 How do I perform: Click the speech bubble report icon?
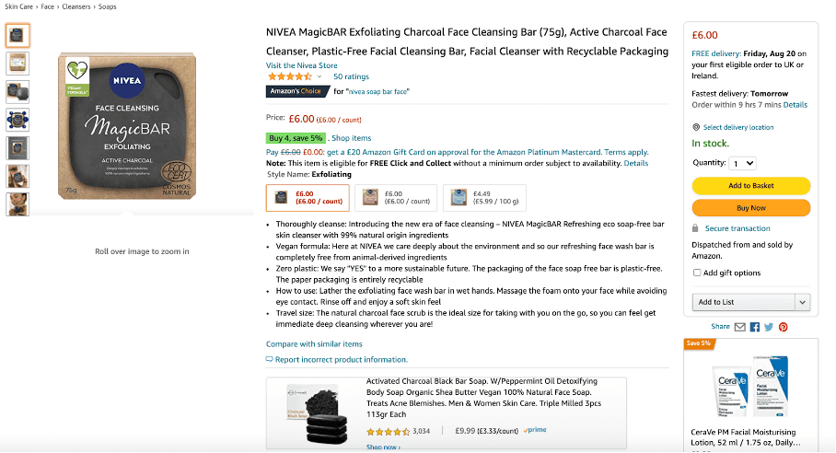[x=269, y=360]
